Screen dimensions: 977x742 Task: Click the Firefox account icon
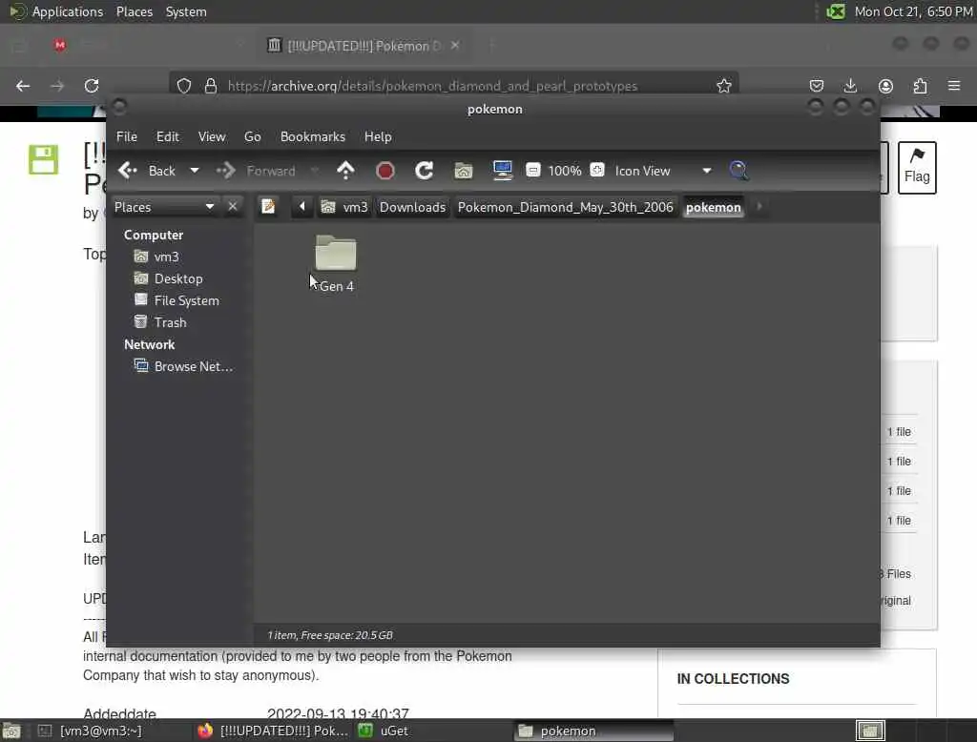(x=885, y=85)
